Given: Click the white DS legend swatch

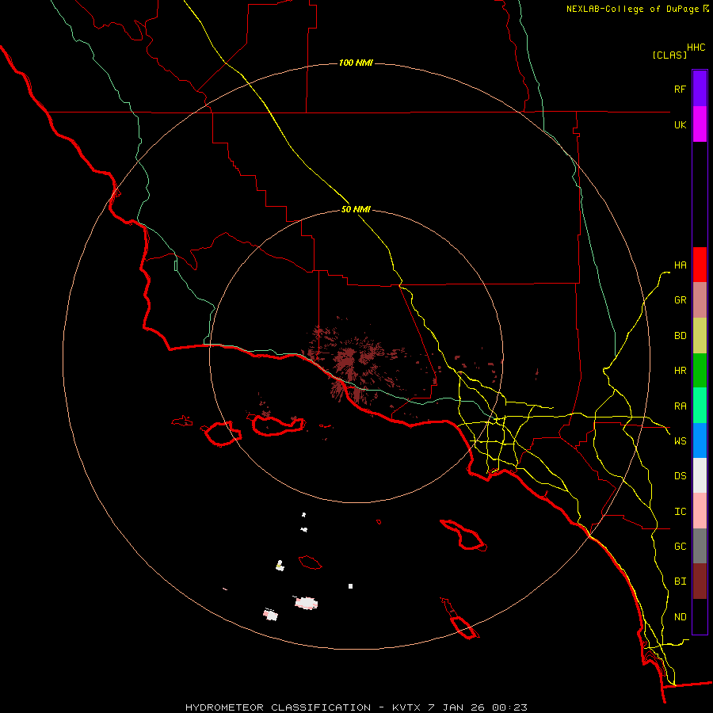Looking at the screenshot, I should point(700,475).
